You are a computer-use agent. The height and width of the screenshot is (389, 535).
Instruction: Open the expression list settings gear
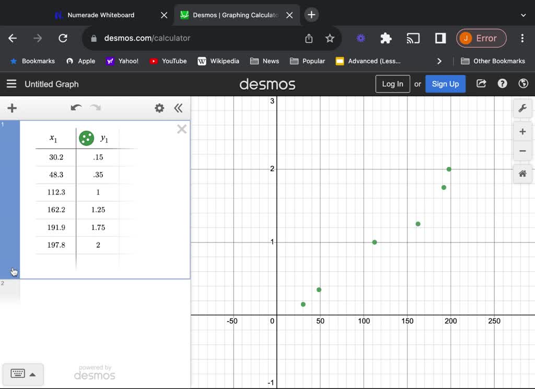(x=159, y=108)
